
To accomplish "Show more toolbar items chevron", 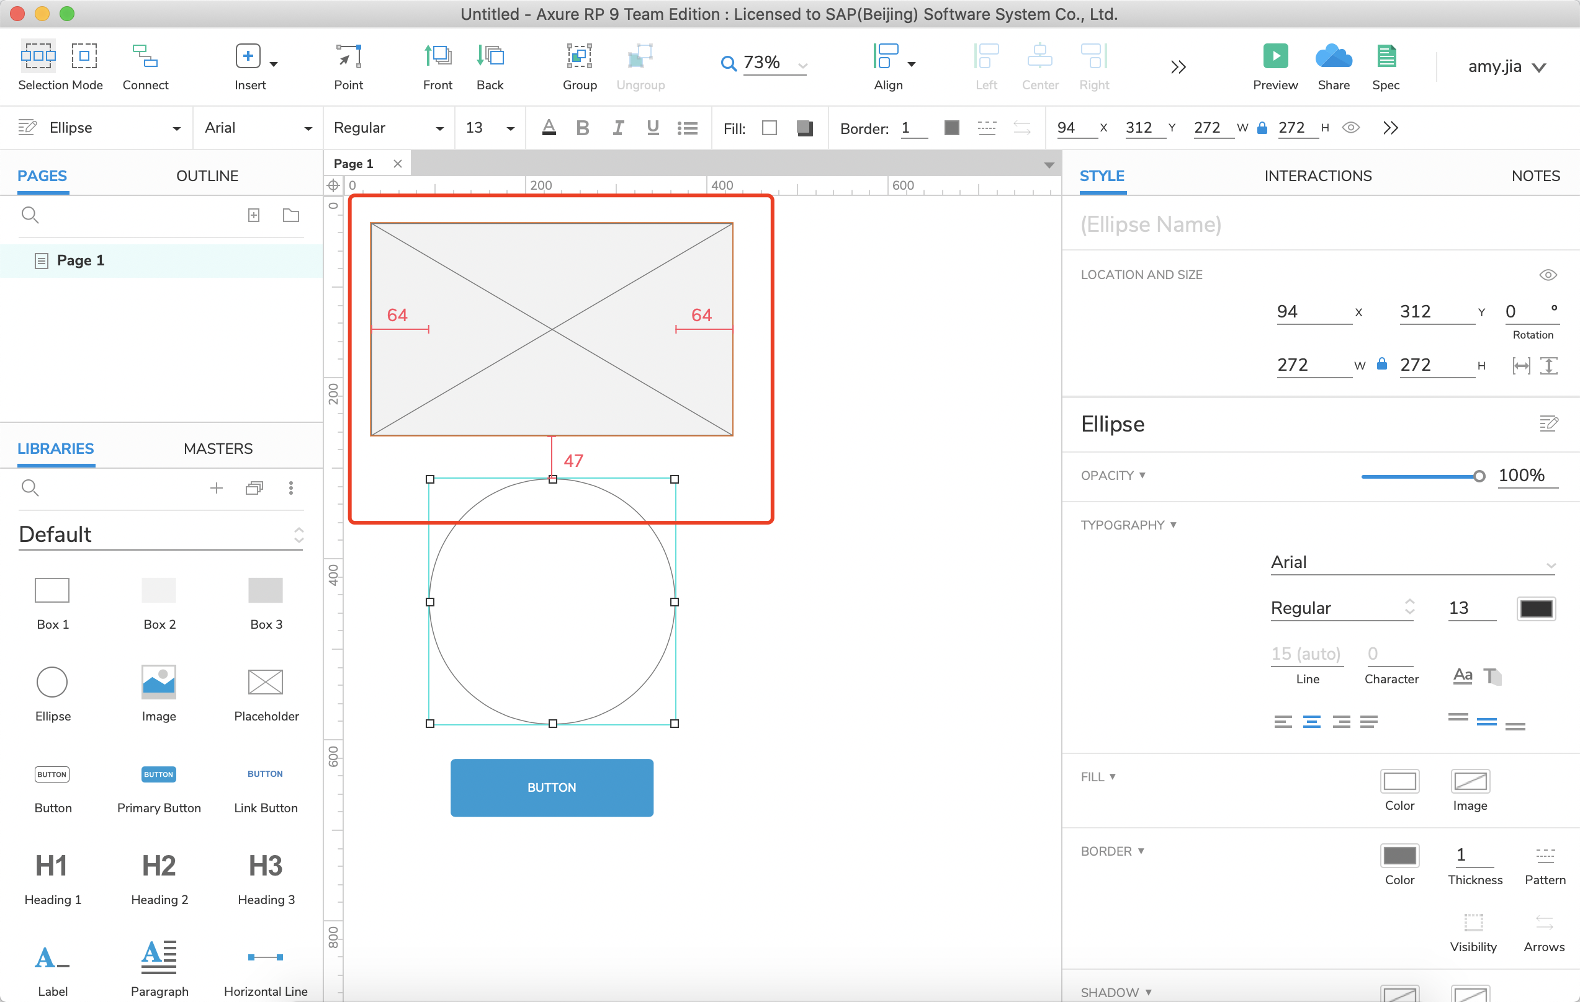I will tap(1178, 67).
